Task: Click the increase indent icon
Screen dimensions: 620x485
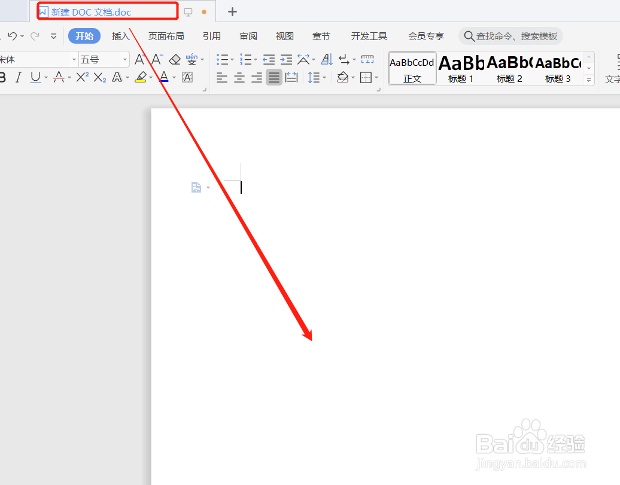Action: tap(286, 60)
